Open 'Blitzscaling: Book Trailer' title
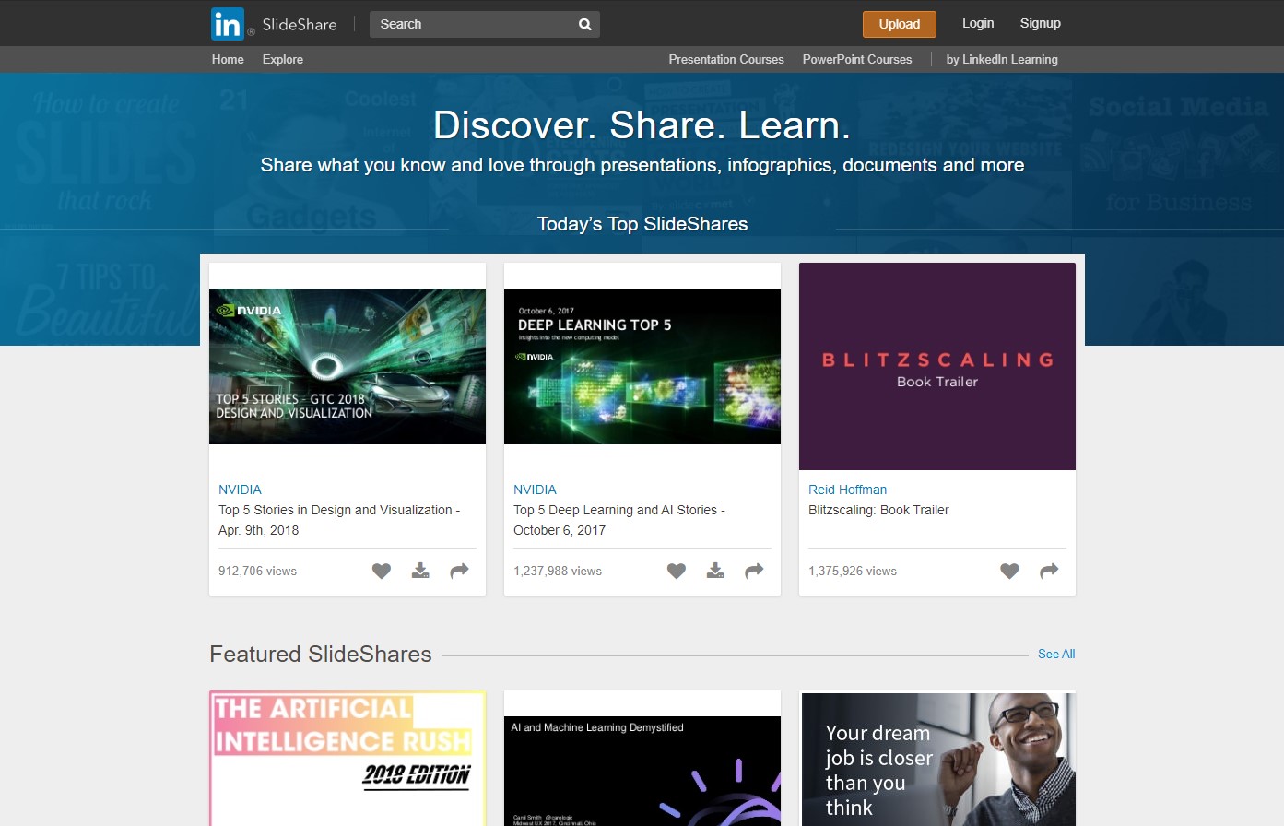The height and width of the screenshot is (826, 1284). point(878,510)
